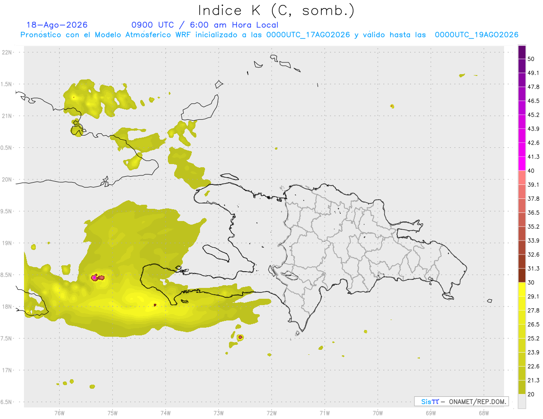
Task: Pick the gray swatch below 20
Action: click(x=522, y=401)
